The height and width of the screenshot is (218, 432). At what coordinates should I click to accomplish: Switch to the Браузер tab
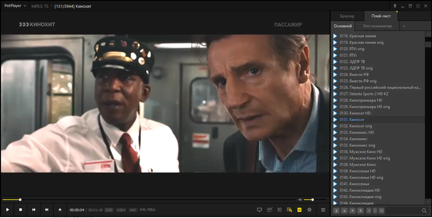[x=347, y=16]
